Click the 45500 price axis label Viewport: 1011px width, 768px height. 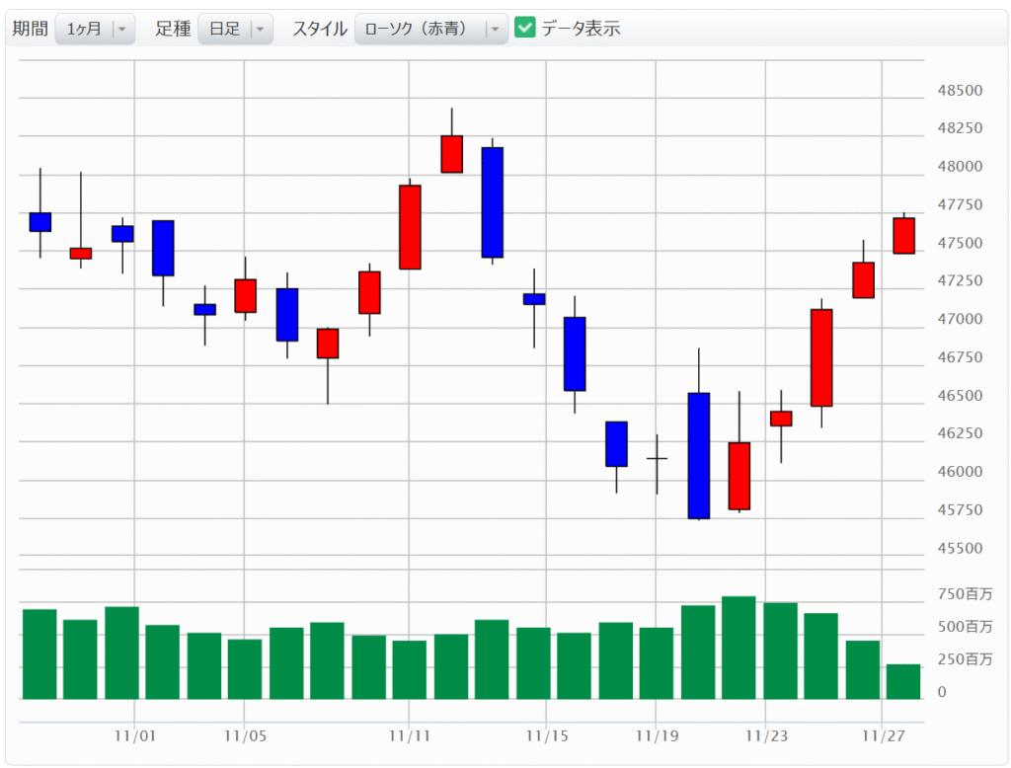point(959,548)
